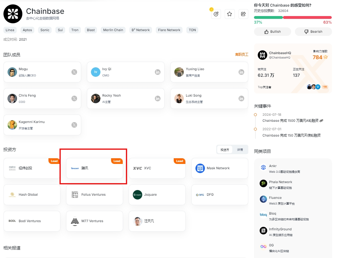The image size is (344, 258).
Task: Open Chris Feng's X profile icon
Action: (74, 98)
